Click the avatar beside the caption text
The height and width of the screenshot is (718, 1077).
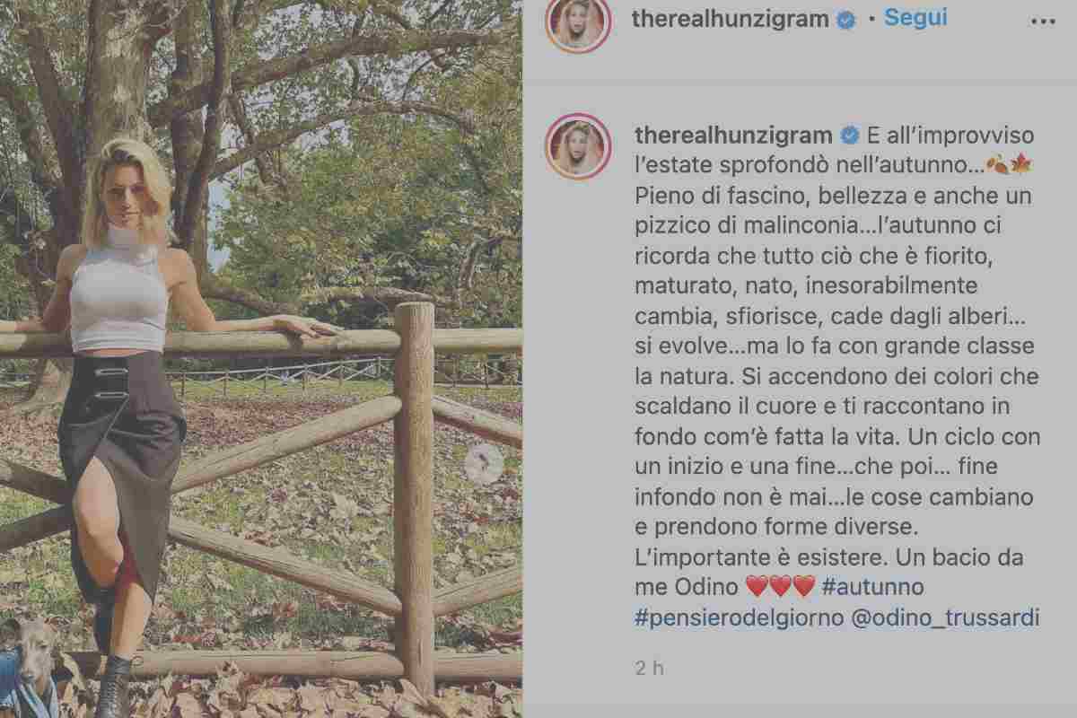coord(578,145)
